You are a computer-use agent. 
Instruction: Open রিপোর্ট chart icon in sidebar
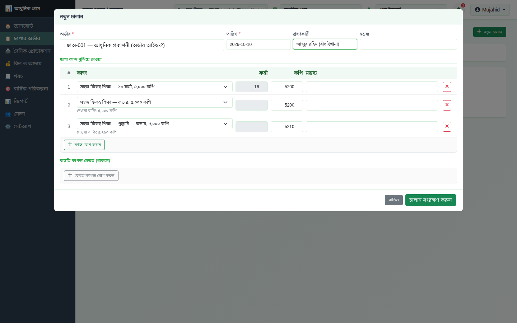(8, 102)
